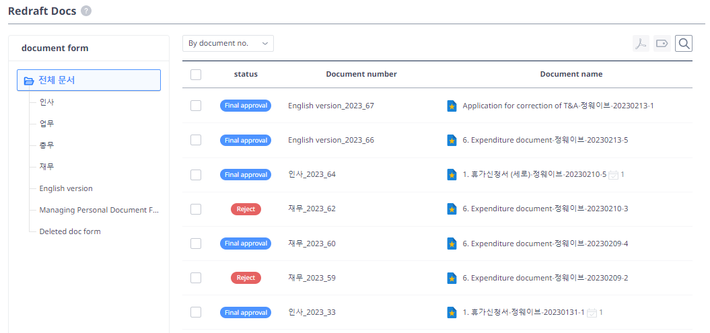Select the 인사 form in the tree

click(46, 102)
